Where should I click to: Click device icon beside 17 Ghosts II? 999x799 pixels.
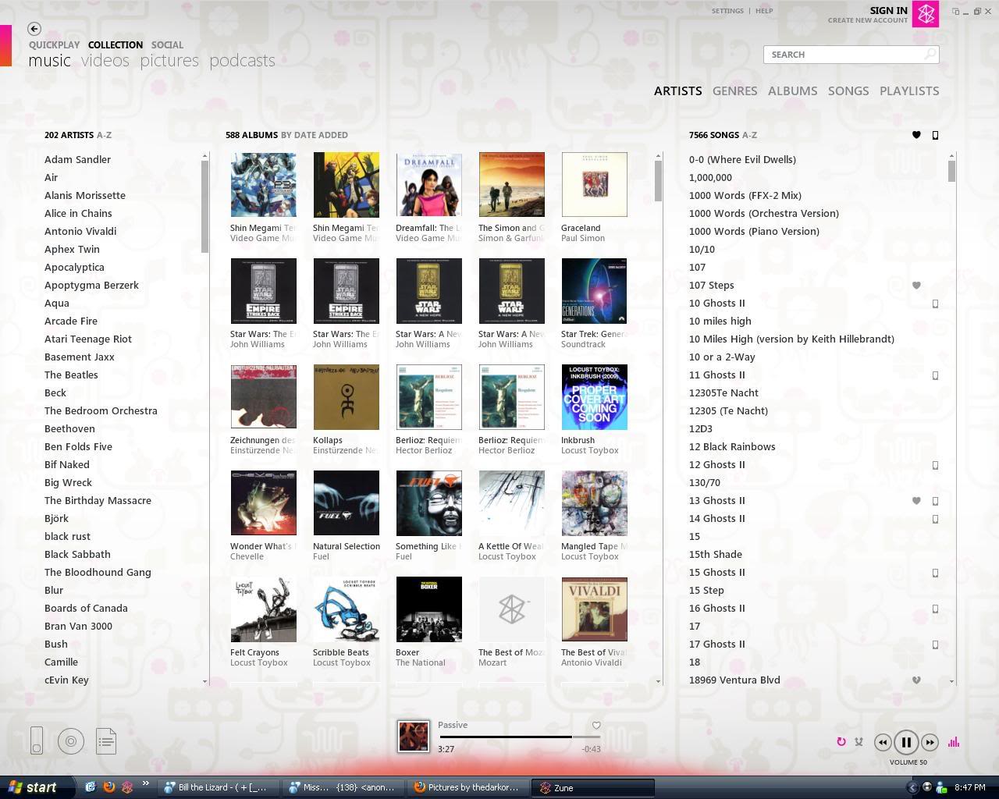935,645
